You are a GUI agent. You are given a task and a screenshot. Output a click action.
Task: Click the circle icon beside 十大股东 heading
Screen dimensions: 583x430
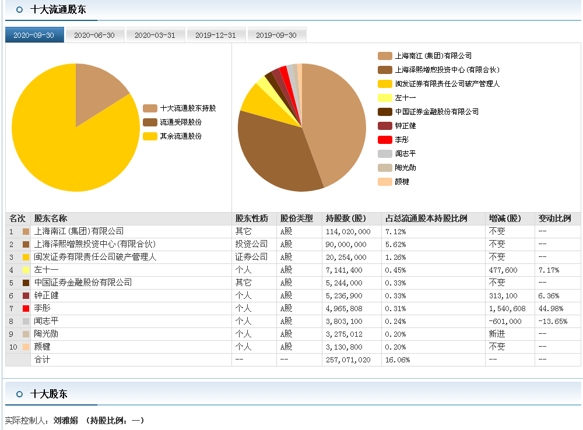tap(20, 394)
